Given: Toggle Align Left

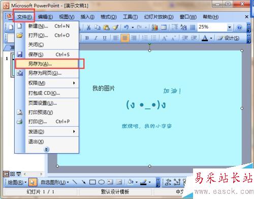Looking at the screenshot, I should (x=116, y=38).
